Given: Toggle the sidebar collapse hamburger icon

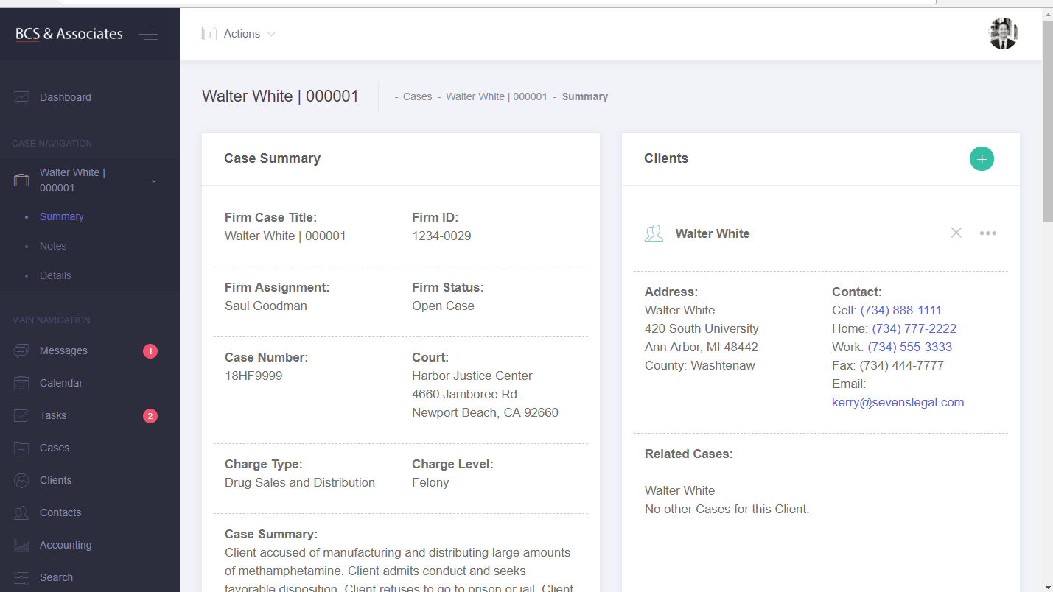Looking at the screenshot, I should [148, 34].
